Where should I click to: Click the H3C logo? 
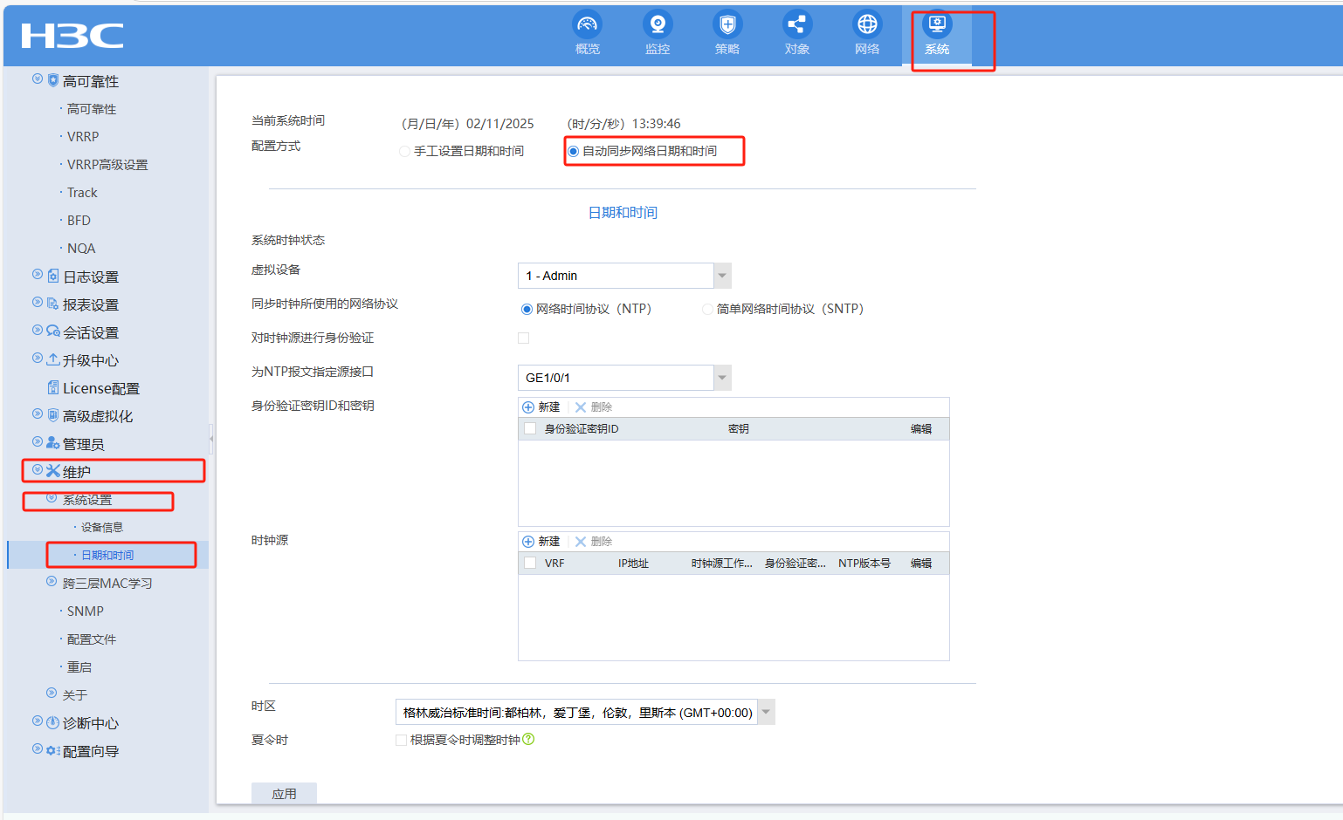(72, 36)
